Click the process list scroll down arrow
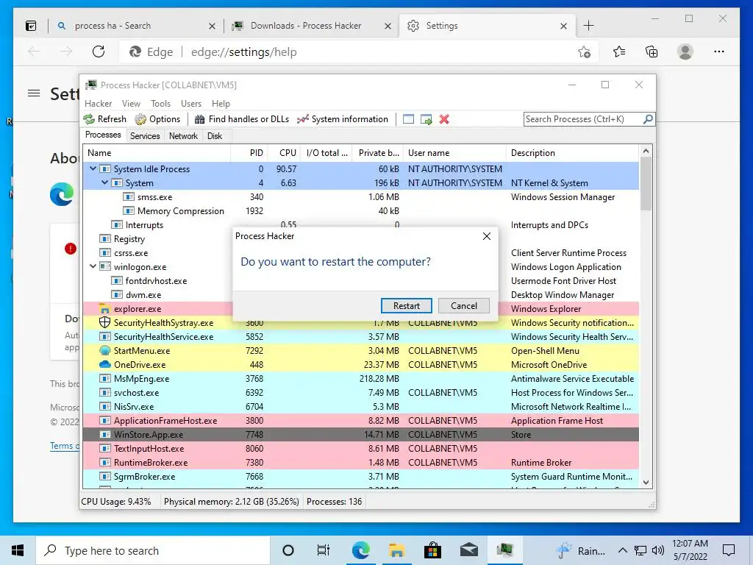Viewport: 753px width, 565px height. (646, 483)
